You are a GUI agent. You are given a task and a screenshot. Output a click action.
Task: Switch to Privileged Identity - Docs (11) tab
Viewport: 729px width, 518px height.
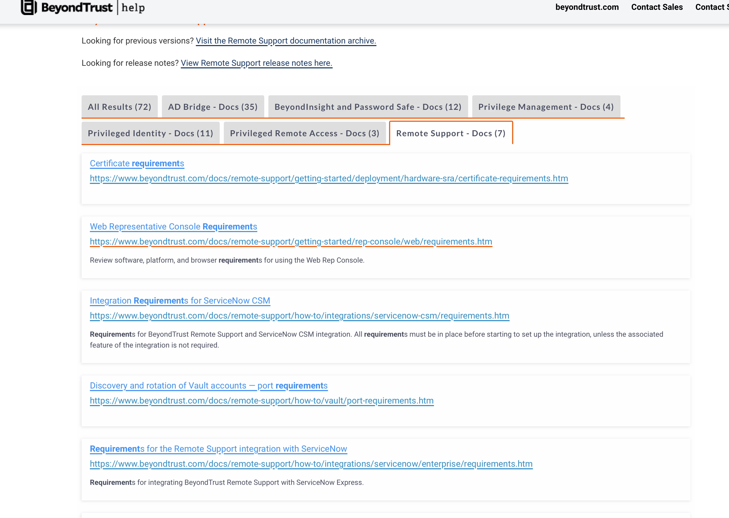click(x=151, y=133)
